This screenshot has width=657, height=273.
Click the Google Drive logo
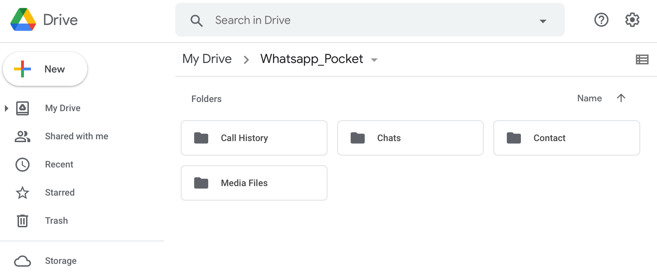23,20
